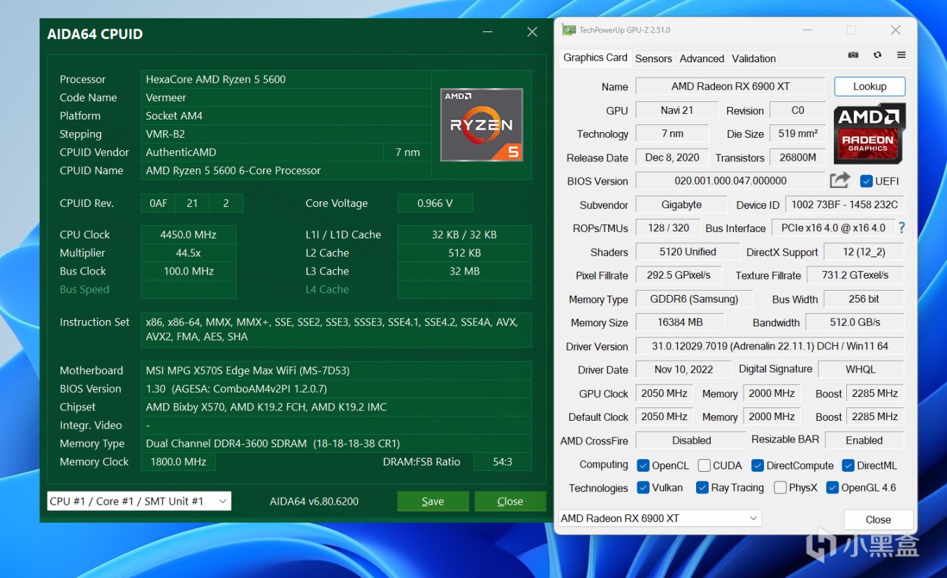Open the Advanced tab
Viewport: 947px width, 578px height.
[702, 59]
